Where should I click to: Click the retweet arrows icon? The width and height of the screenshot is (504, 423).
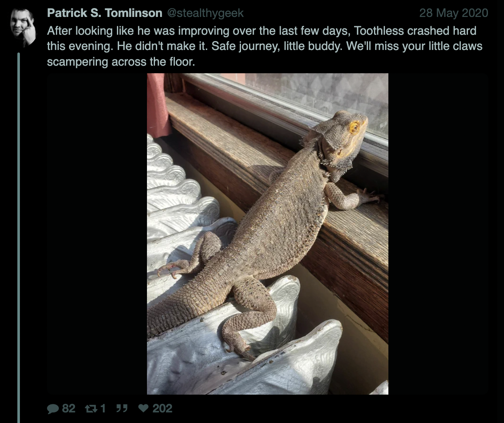pos(91,409)
